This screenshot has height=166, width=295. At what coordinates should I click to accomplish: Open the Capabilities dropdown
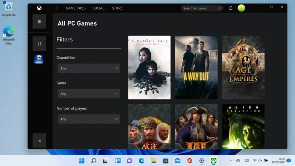click(x=89, y=68)
